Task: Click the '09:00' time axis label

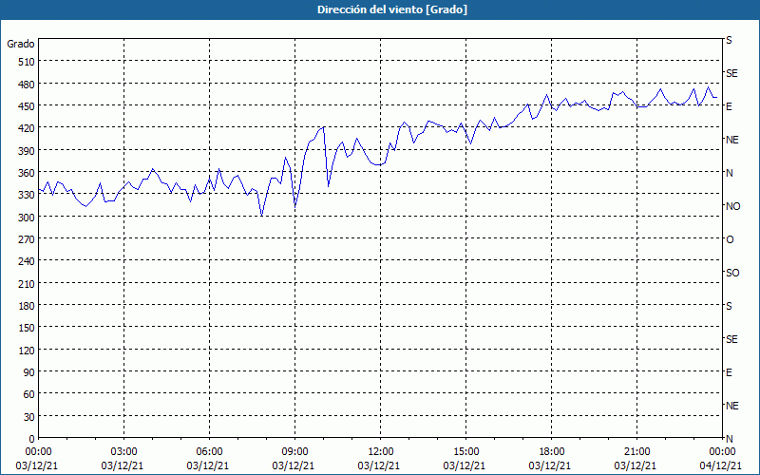Action: [x=294, y=452]
